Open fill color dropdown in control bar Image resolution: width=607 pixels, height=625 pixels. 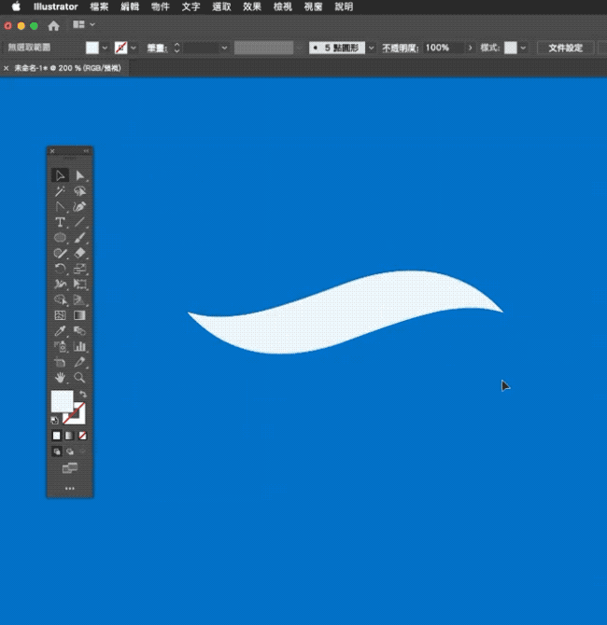[x=106, y=48]
